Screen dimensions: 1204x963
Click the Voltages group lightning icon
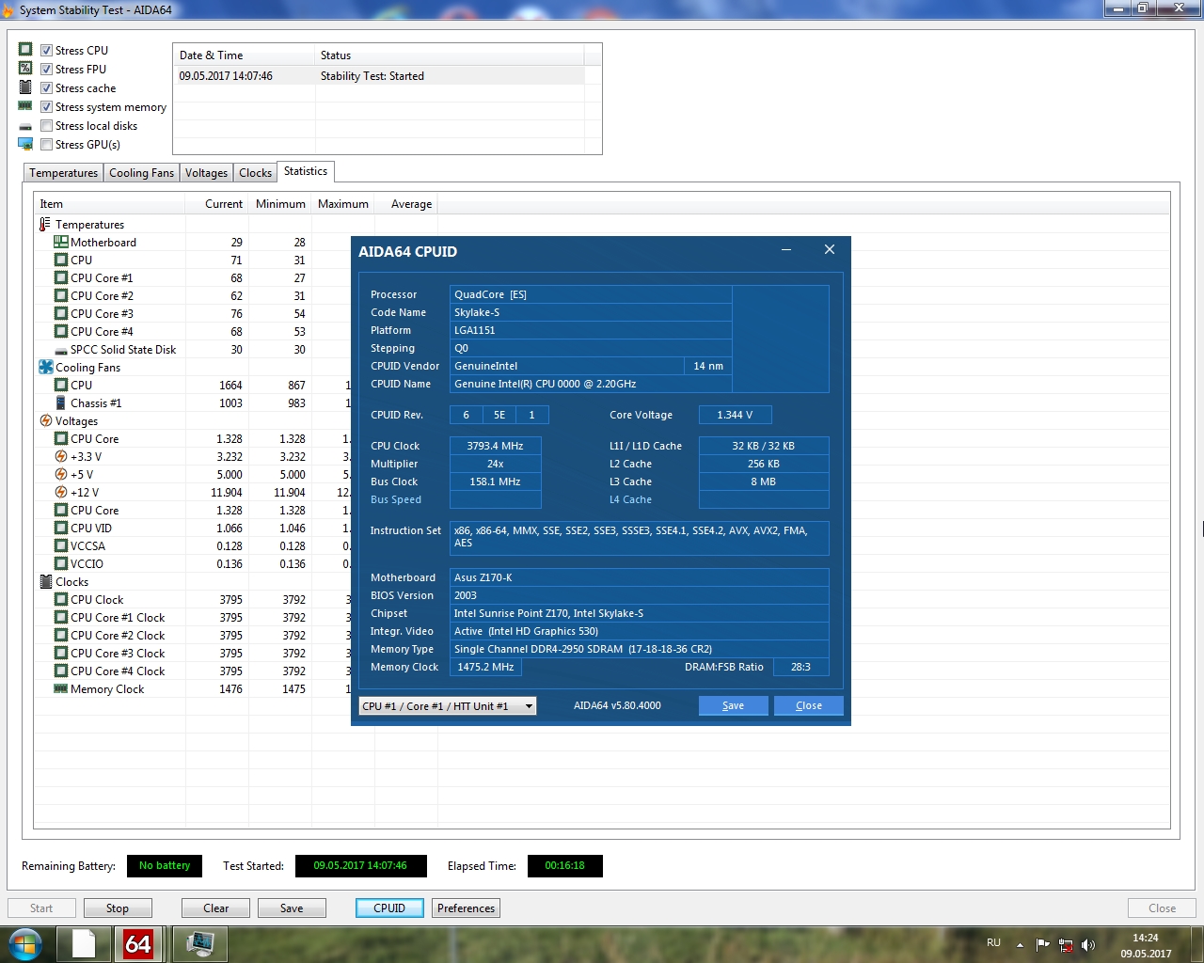tap(45, 421)
